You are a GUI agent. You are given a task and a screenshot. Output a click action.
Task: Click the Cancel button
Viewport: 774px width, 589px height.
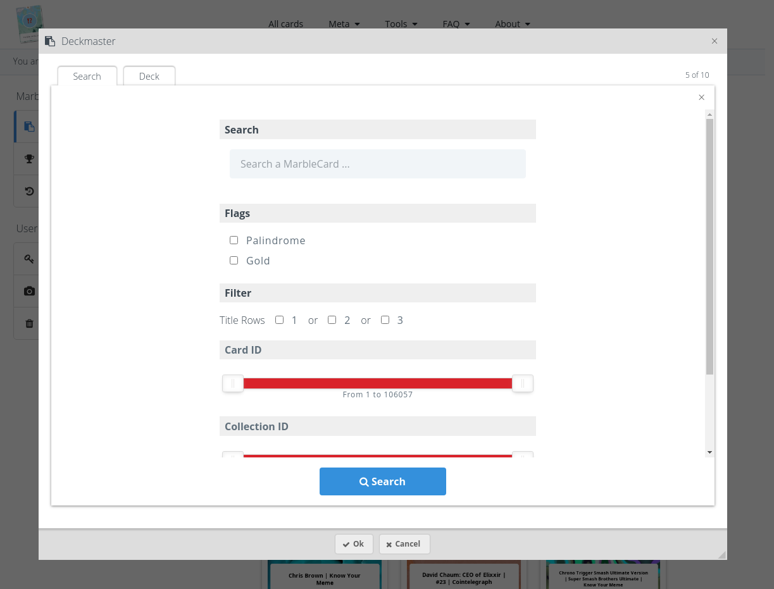tap(404, 544)
